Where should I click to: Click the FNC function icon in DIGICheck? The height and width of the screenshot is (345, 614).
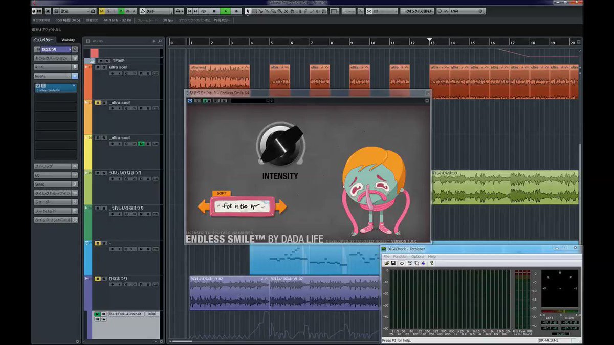pyautogui.click(x=410, y=263)
